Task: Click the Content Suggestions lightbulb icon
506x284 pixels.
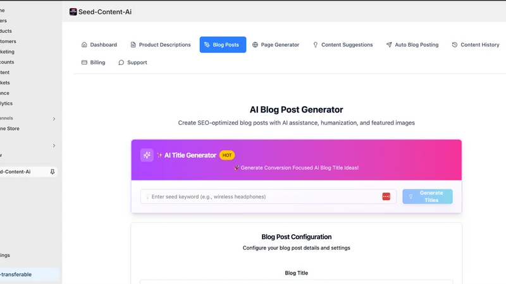Action: coord(315,45)
